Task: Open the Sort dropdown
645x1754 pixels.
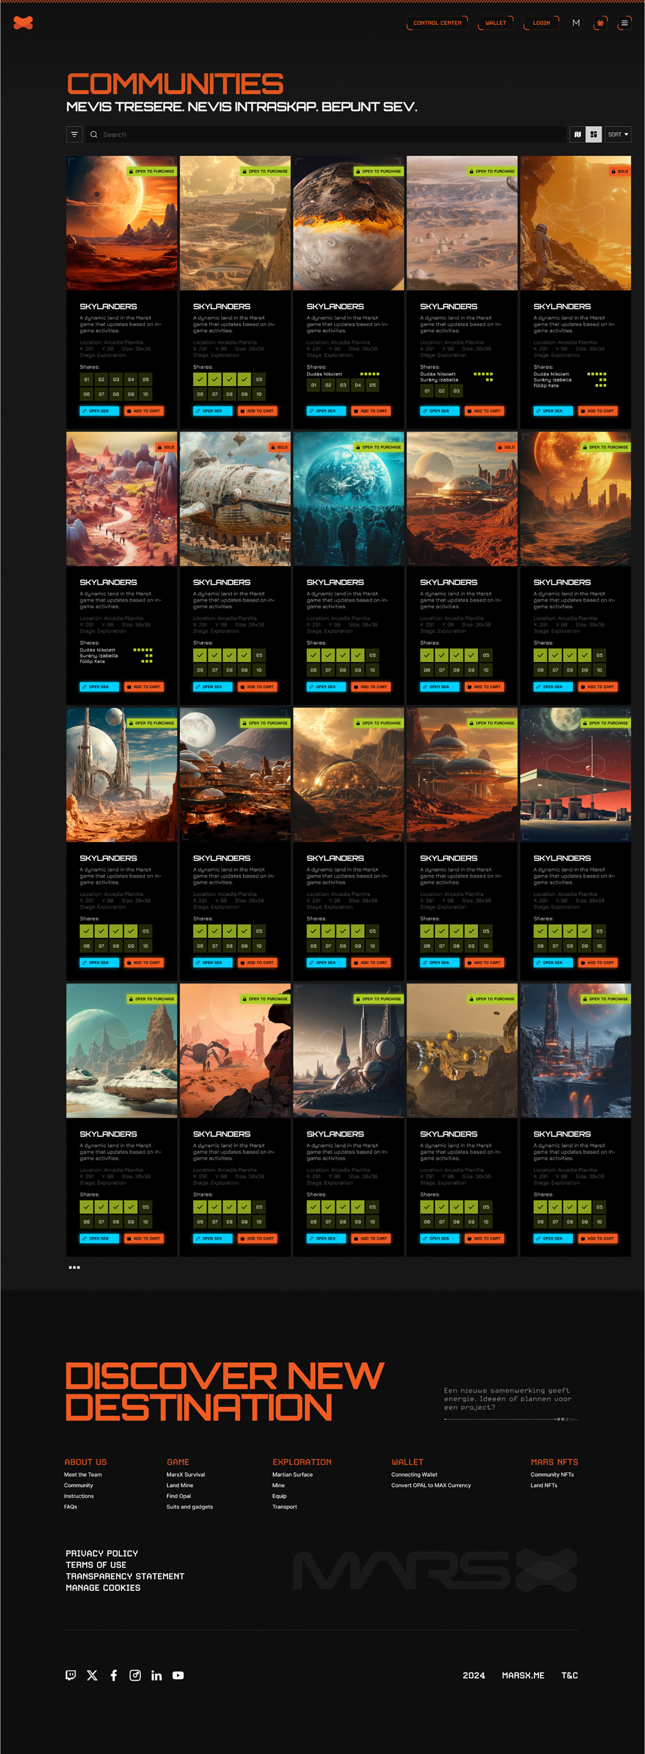Action: 618,134
